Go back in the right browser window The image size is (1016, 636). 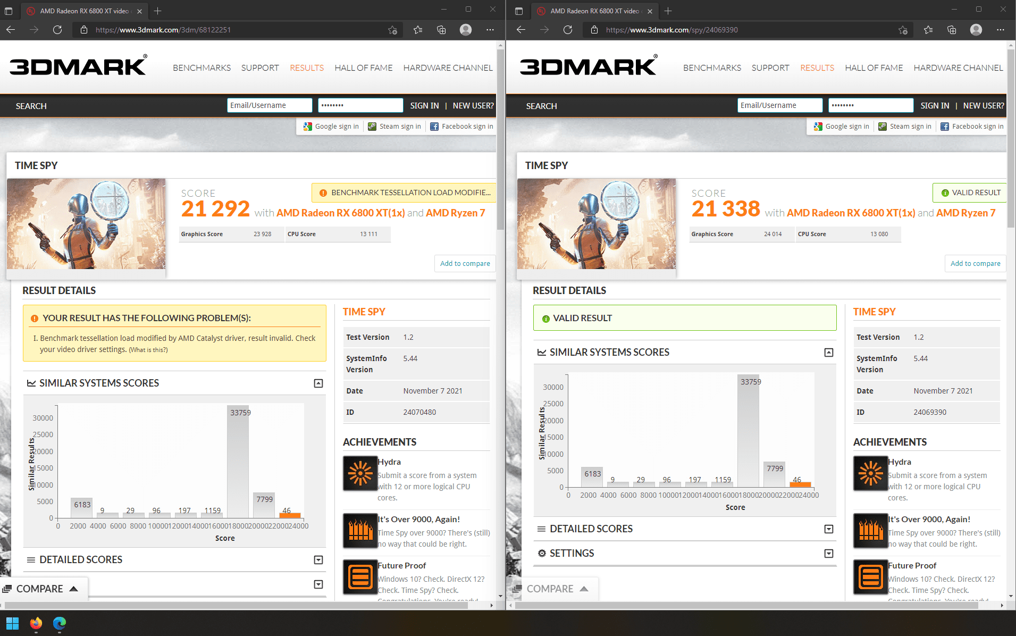[x=521, y=30]
